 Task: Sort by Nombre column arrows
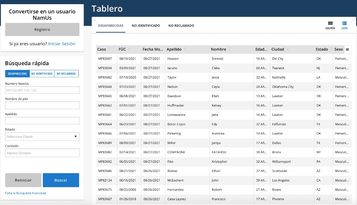pos(230,49)
